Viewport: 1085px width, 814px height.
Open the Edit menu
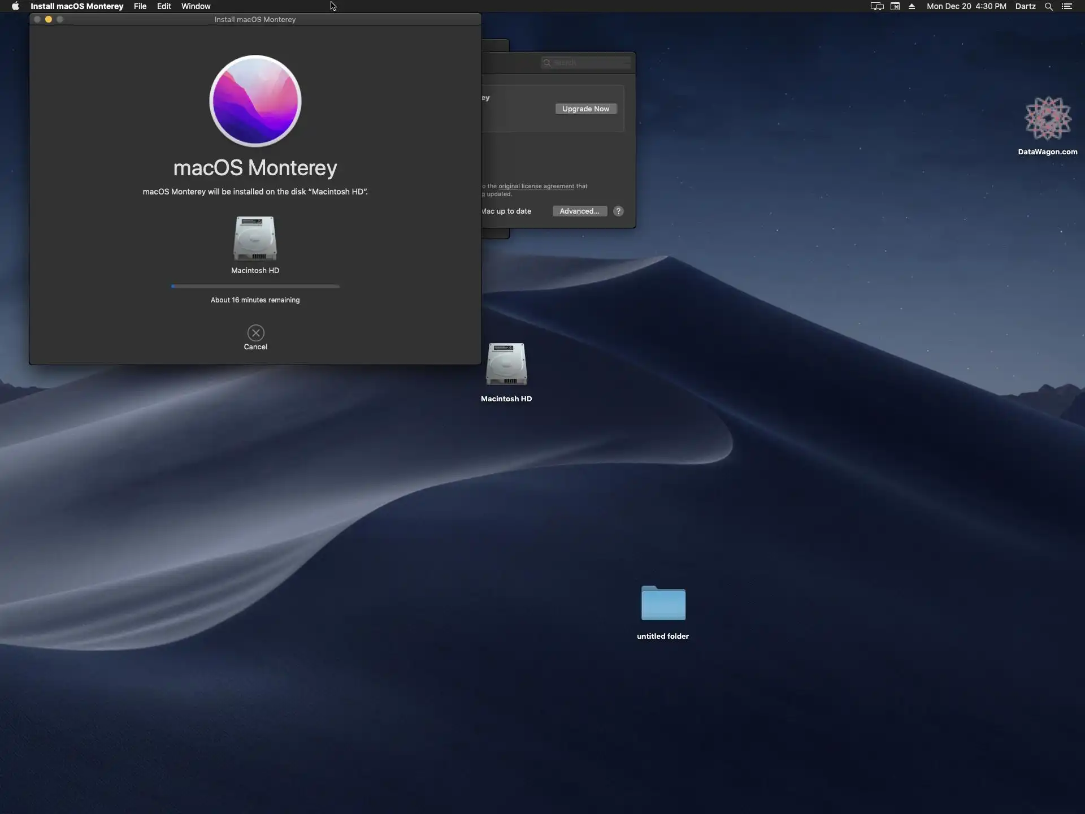[164, 6]
